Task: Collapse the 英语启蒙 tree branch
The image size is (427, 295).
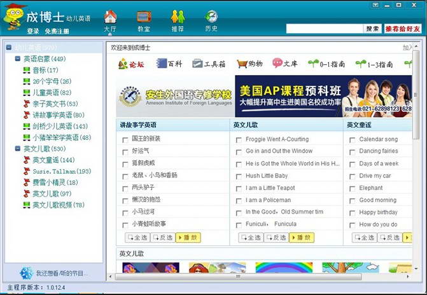Action: (18, 59)
